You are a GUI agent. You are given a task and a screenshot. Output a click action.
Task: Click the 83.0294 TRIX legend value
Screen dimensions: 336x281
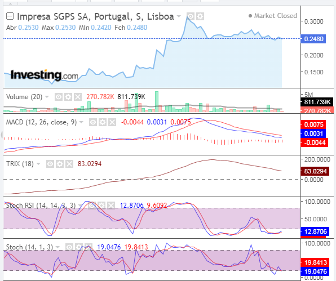point(90,164)
